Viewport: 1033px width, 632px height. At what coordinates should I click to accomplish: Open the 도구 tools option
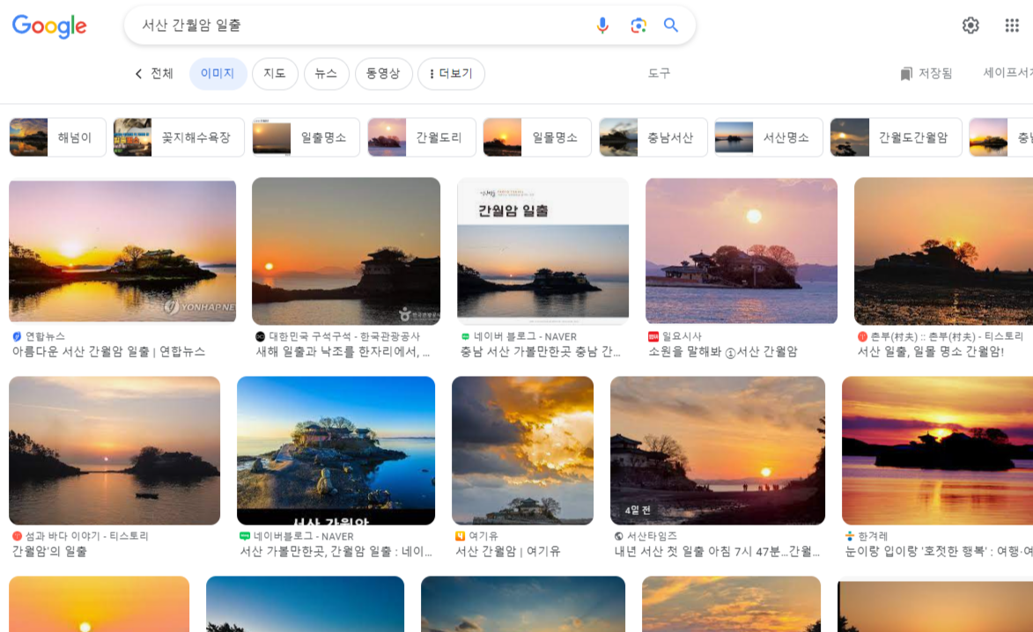659,73
